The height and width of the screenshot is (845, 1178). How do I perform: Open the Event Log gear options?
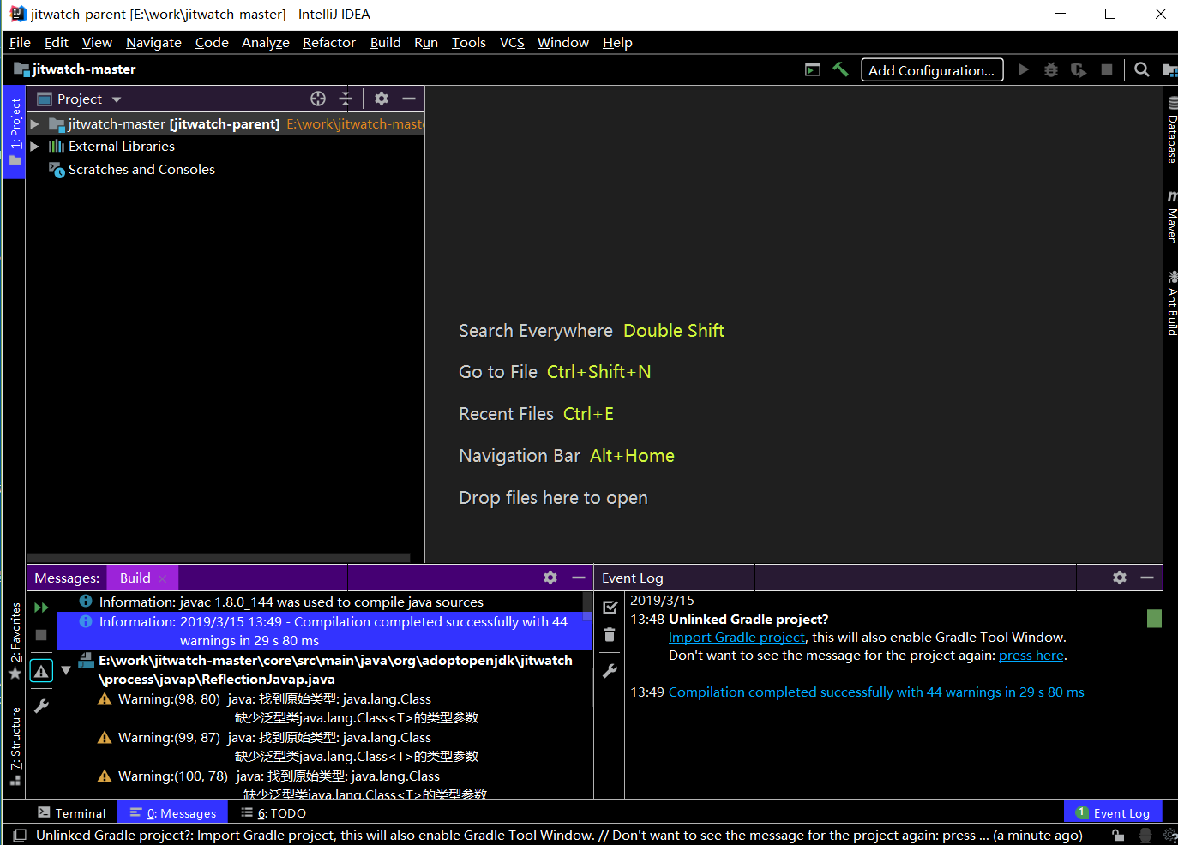click(1120, 578)
